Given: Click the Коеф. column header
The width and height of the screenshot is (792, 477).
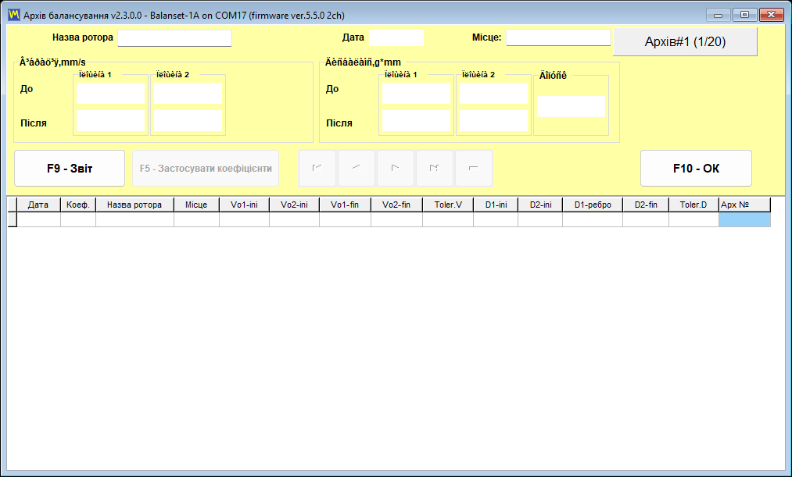Looking at the screenshot, I should pos(78,205).
